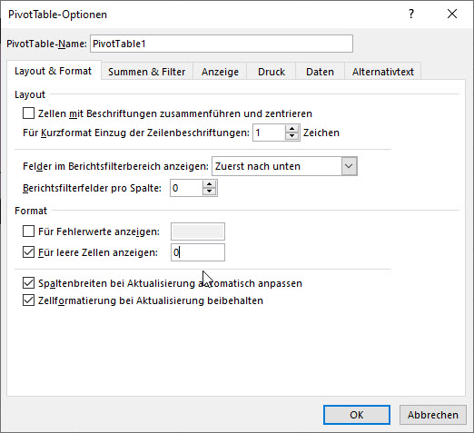474x433 pixels.
Task: Enable Zellen mit Beschriftungen zusammenführen checkbox
Action: (x=28, y=113)
